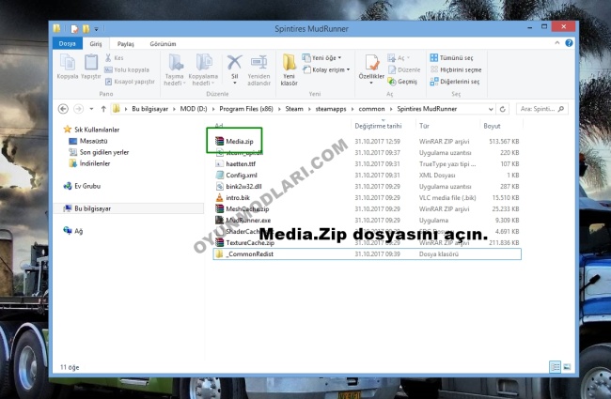Open the Görünüm ribbon tab
This screenshot has width=611, height=399.
[x=164, y=43]
